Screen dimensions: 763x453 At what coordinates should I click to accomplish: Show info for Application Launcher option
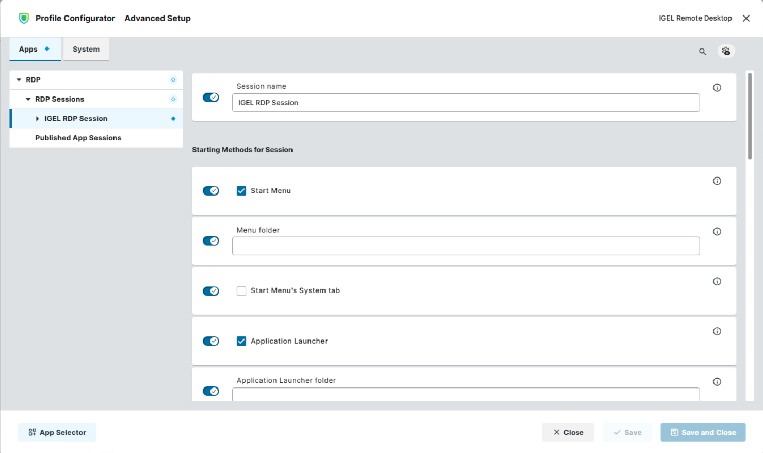[717, 332]
